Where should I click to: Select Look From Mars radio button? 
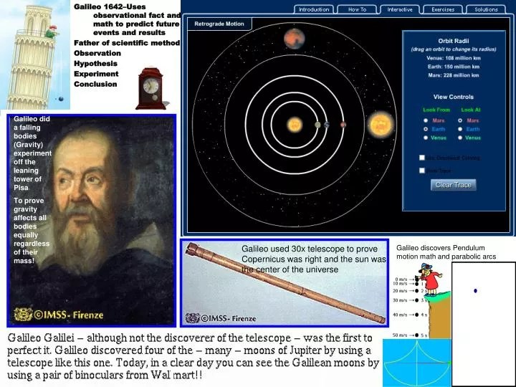[x=426, y=120]
